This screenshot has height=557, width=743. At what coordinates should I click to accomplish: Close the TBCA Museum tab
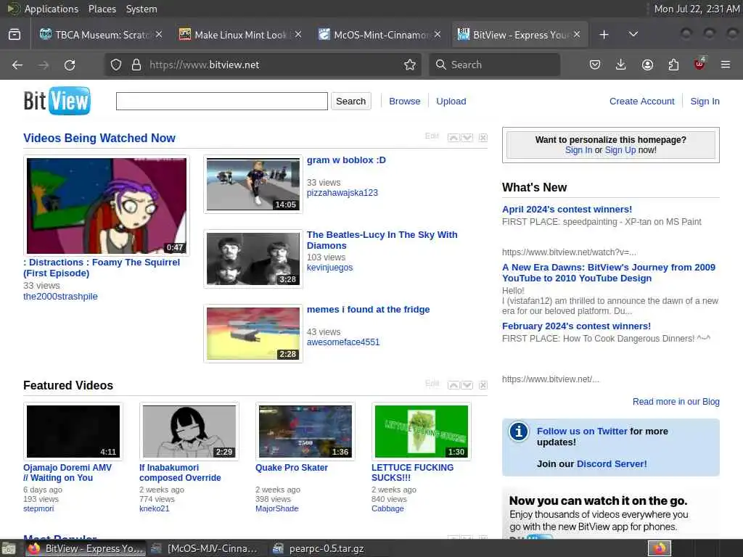[x=159, y=34]
